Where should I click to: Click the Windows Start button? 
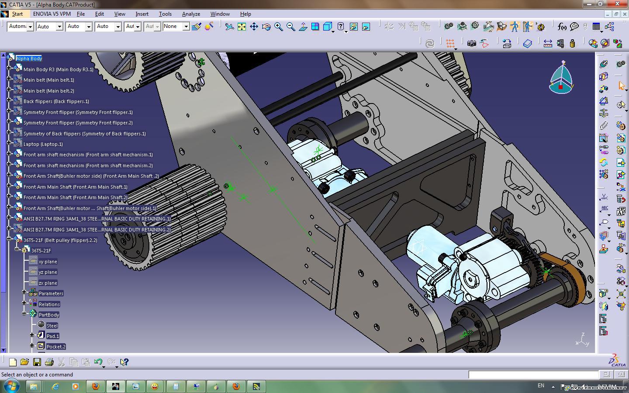coord(11,386)
